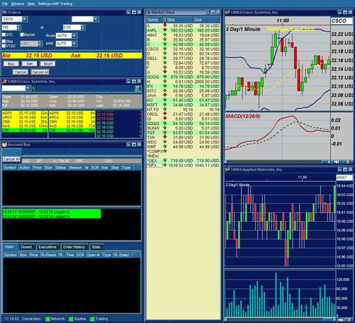Enable the GTC checkbox
Image resolution: width=355 pixels, height=323 pixels.
[4, 35]
